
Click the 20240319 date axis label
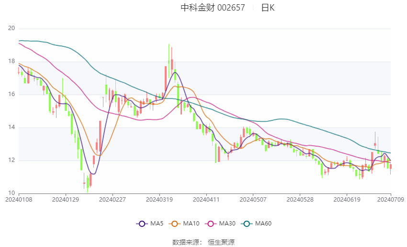159,200
